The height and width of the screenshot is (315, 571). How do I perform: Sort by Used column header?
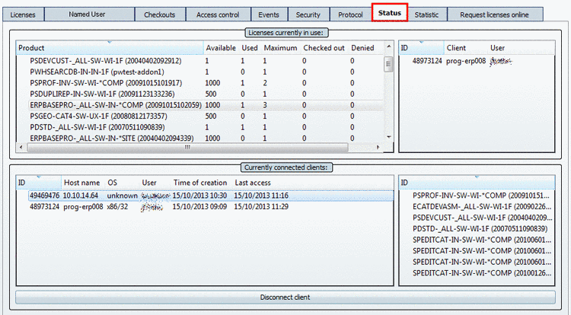[x=250, y=48]
